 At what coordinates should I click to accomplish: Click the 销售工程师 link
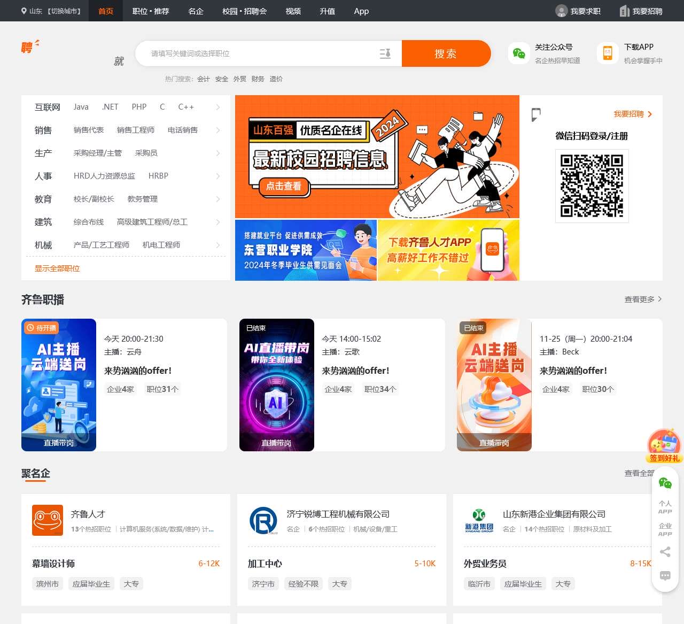[x=136, y=130]
